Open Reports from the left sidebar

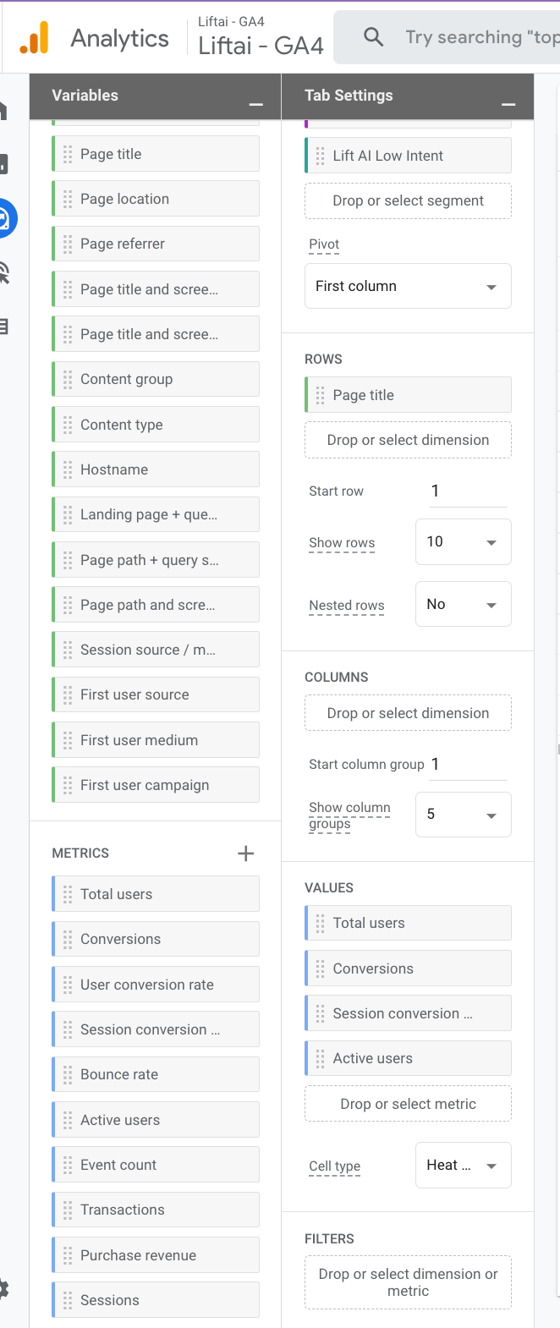[x=3, y=163]
